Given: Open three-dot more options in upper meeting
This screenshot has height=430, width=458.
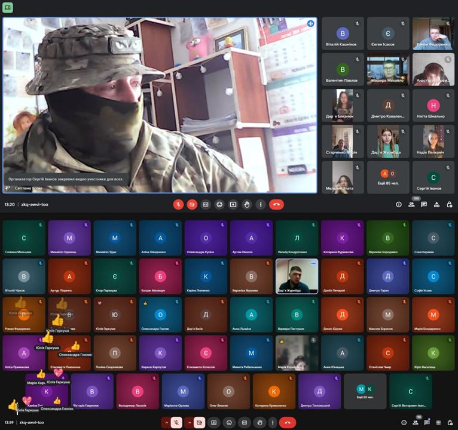Looking at the screenshot, I should 260,204.
